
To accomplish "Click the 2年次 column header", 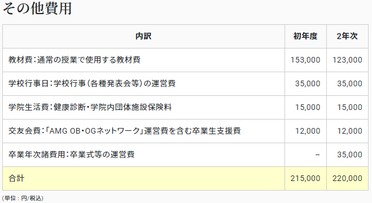I will 347,36.
